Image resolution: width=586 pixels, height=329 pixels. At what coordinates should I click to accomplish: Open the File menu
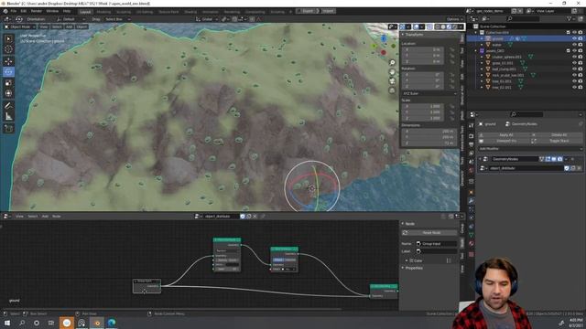[14, 11]
